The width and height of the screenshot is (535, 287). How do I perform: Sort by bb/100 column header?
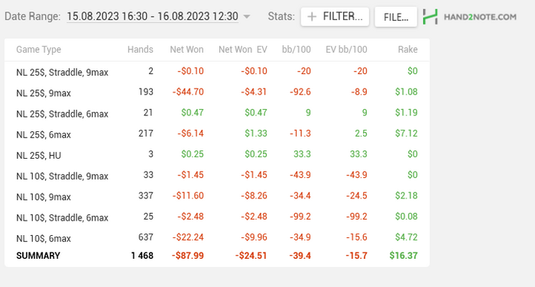pos(297,50)
